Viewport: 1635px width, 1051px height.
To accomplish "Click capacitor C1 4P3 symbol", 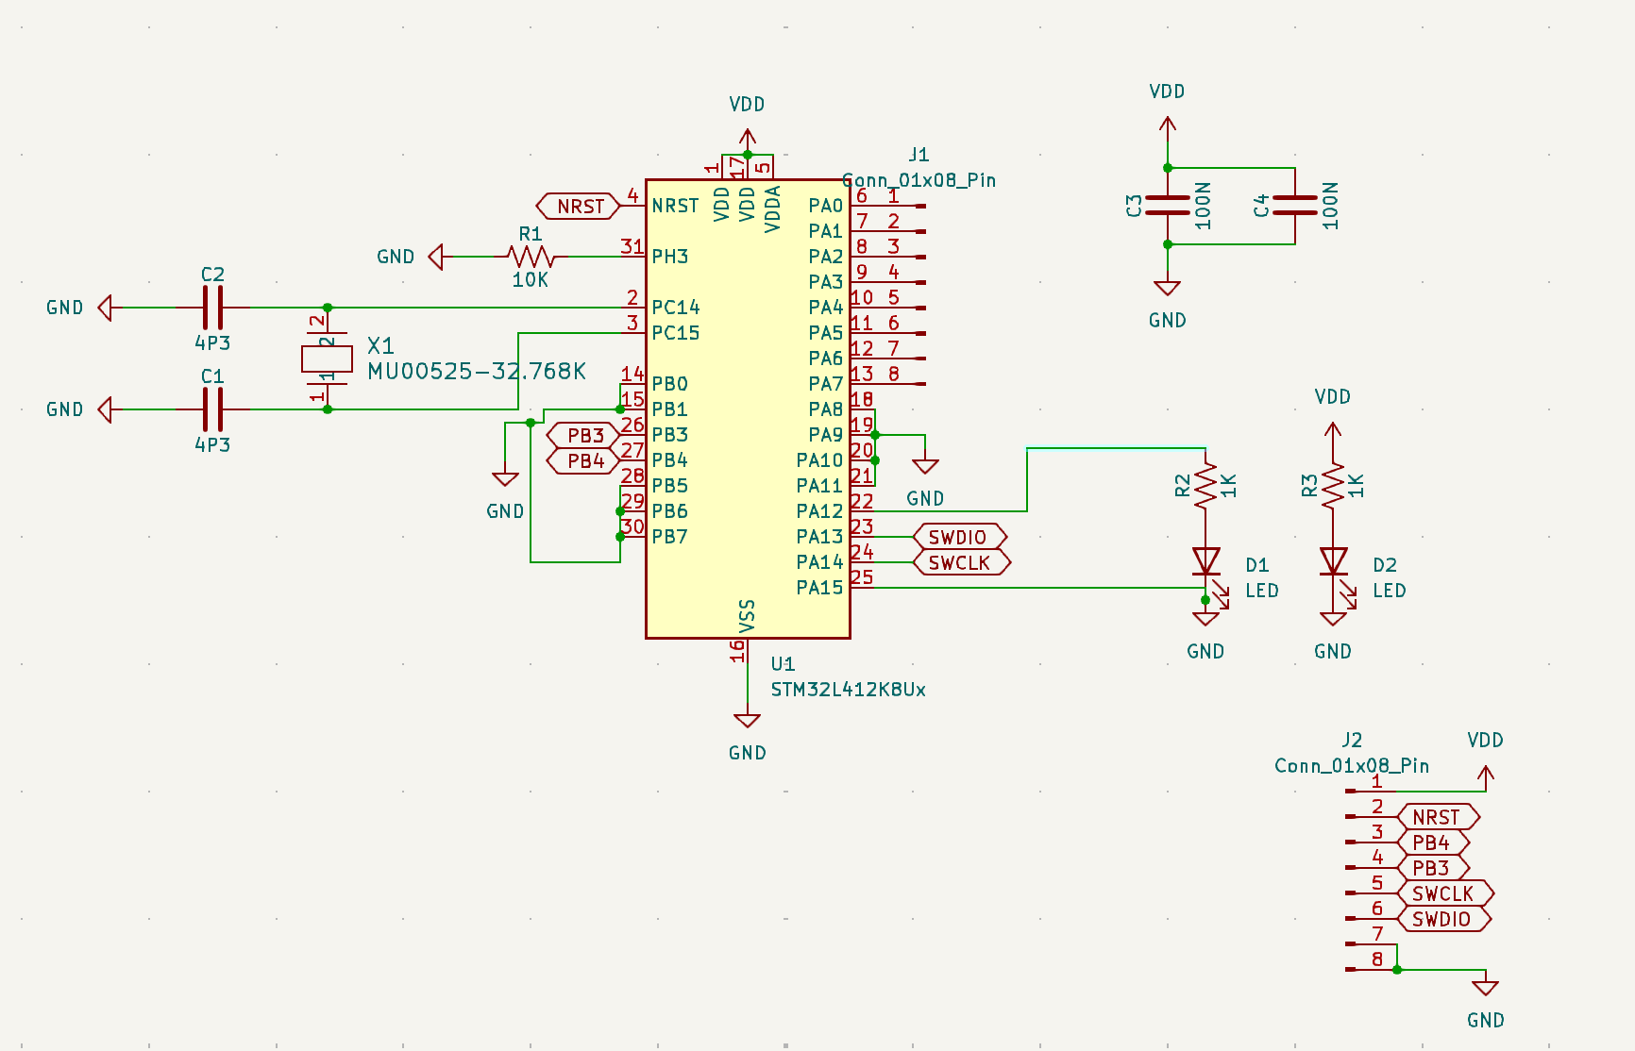I will tap(215, 409).
